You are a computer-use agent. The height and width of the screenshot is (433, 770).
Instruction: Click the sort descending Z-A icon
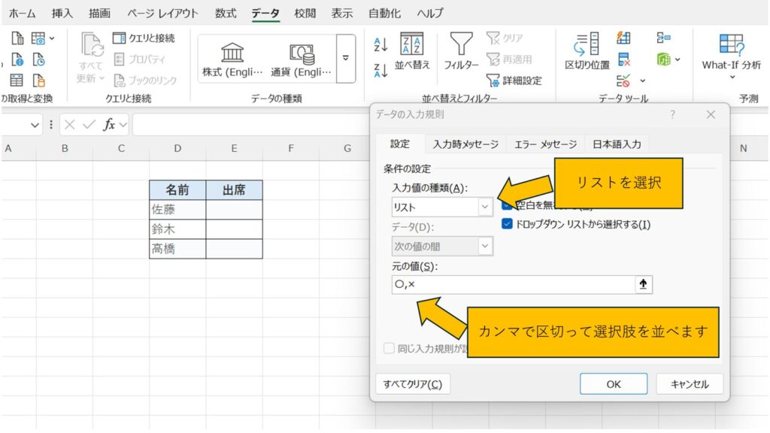(381, 71)
